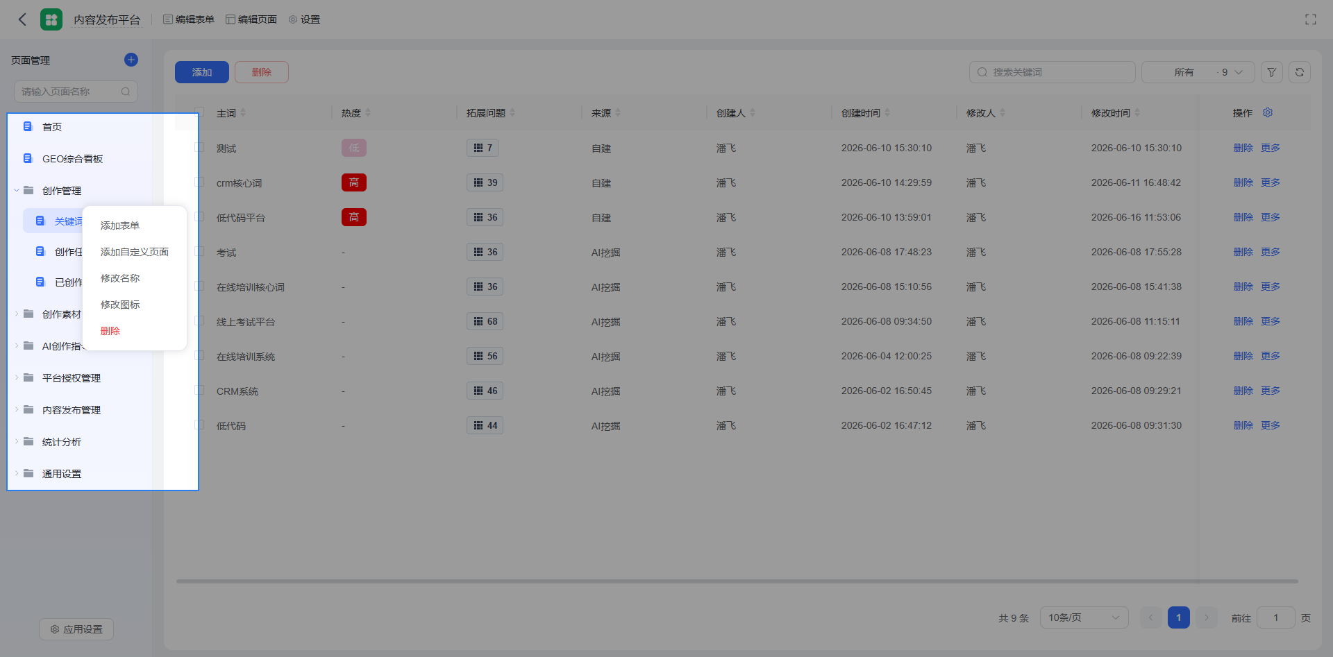Click the blue 添加 button
The width and height of the screenshot is (1333, 657).
(x=202, y=72)
